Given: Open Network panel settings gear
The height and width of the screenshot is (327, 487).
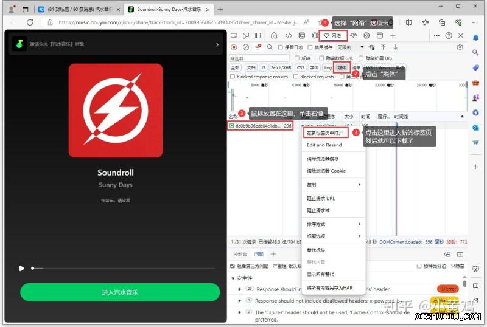Looking at the screenshot, I should click(460, 47).
